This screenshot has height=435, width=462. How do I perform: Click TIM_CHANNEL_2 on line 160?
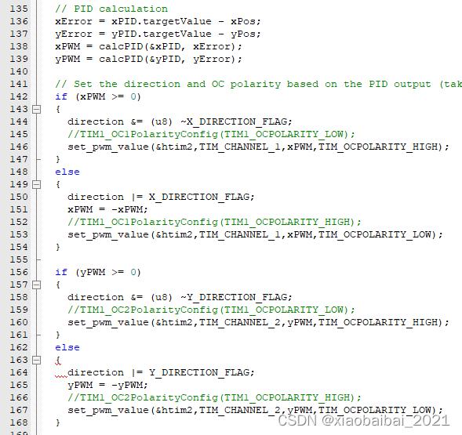click(240, 322)
